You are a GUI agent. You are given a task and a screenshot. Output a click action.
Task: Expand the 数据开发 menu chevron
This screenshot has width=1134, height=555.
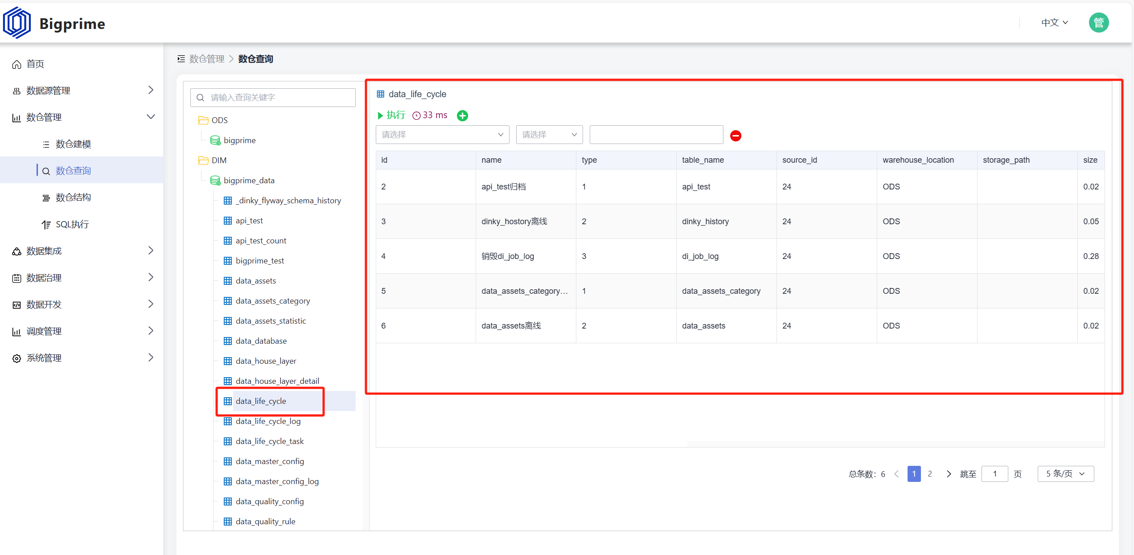point(151,304)
